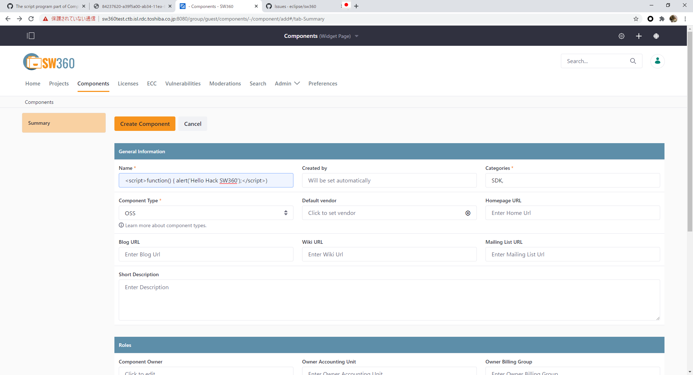
Task: Open the Preferences menu item
Action: tap(322, 83)
